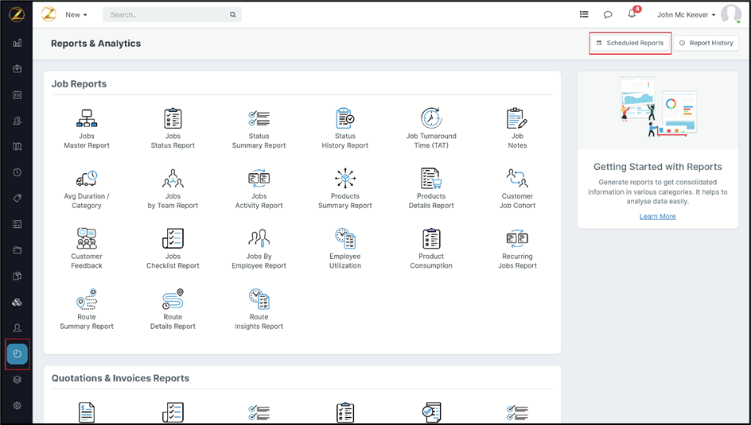Open the dashboard bar chart sidebar icon

click(18, 43)
